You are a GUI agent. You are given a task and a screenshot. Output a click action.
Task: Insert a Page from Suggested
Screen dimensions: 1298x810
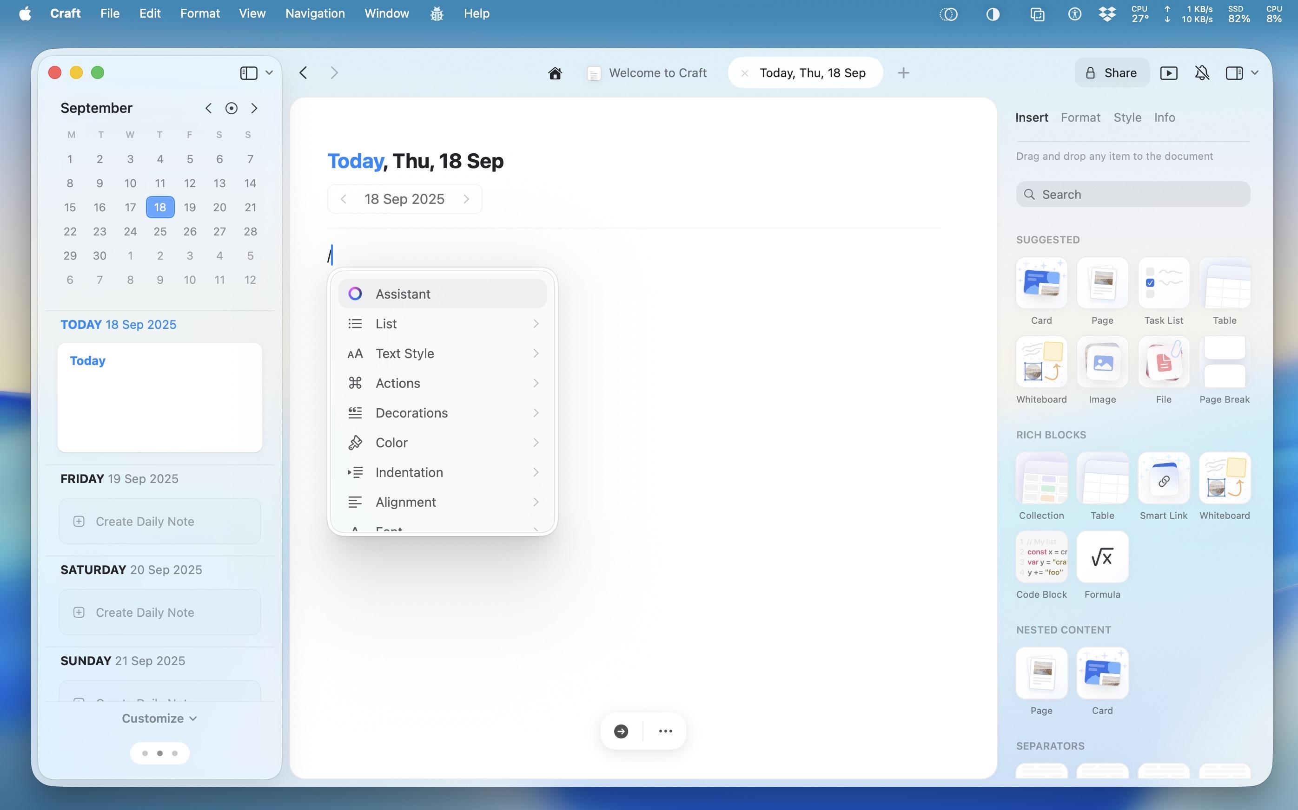pos(1102,283)
